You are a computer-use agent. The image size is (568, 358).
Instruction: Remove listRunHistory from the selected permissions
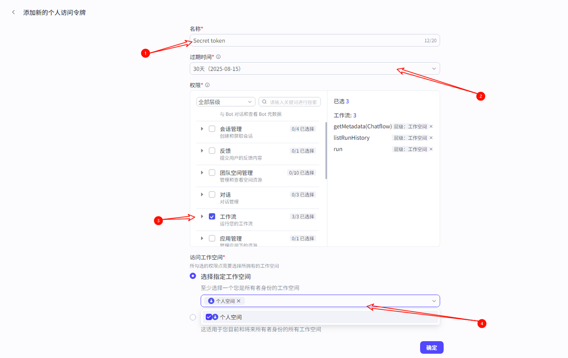[x=431, y=138]
